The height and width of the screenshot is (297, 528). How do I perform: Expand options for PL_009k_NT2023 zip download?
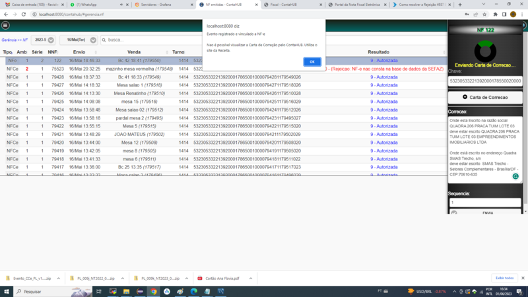point(187,279)
